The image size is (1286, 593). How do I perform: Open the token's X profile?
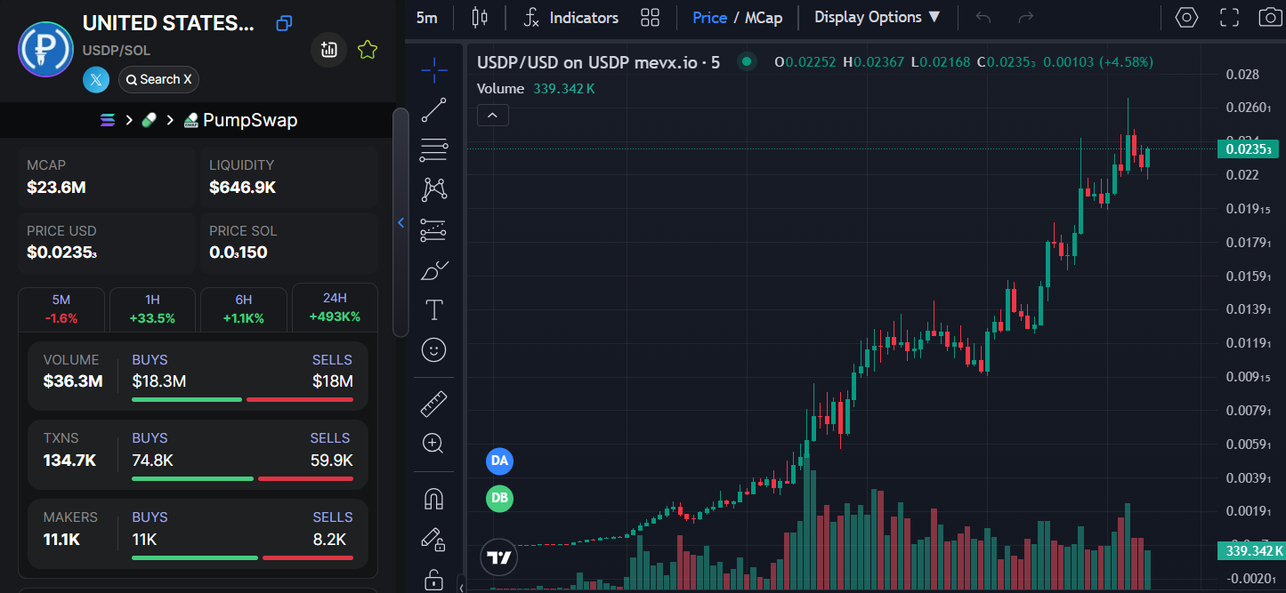click(96, 79)
